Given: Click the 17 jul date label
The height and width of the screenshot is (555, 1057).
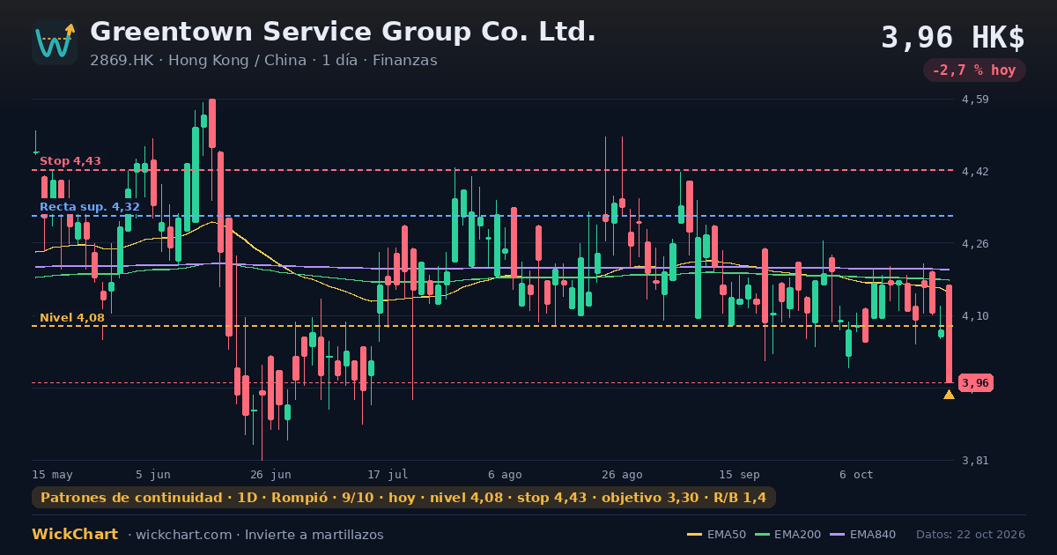Looking at the screenshot, I should click(388, 475).
